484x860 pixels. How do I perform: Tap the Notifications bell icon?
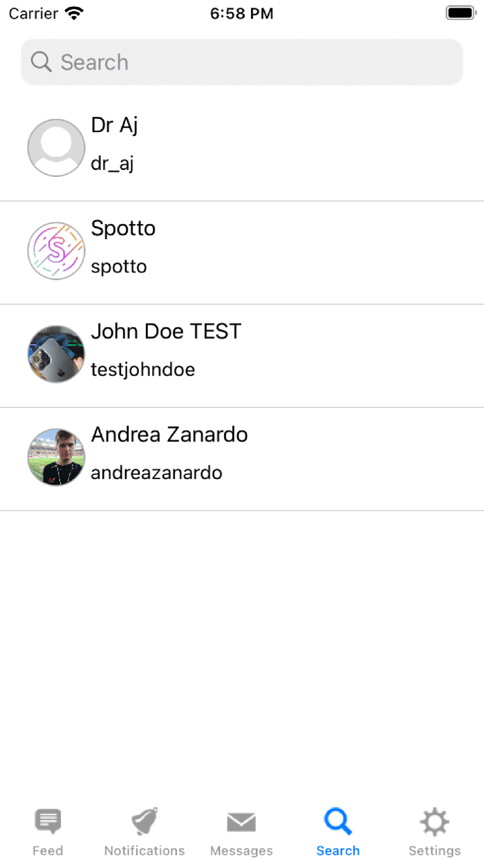coord(144,820)
